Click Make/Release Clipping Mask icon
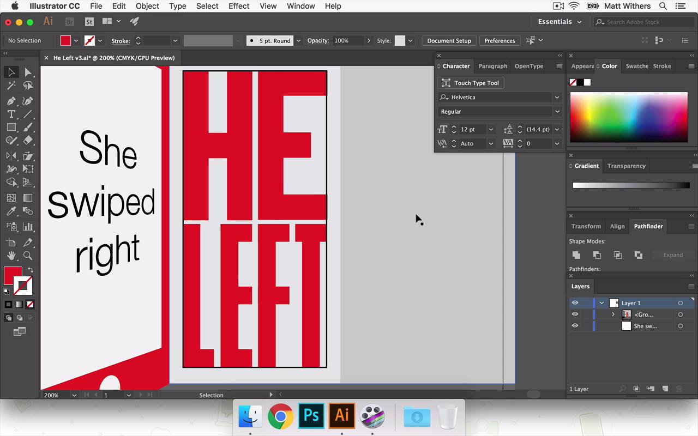698x436 pixels. coord(636,389)
